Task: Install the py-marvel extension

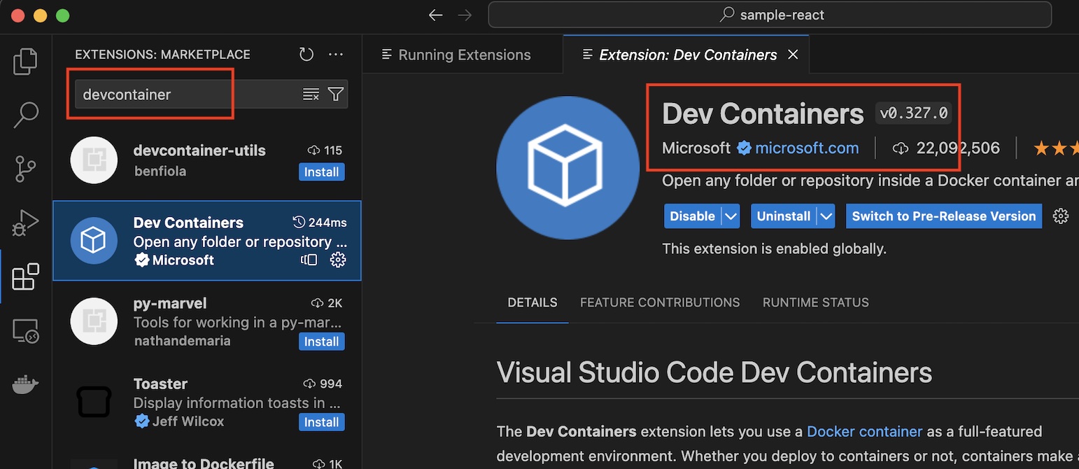Action: pyautogui.click(x=322, y=342)
